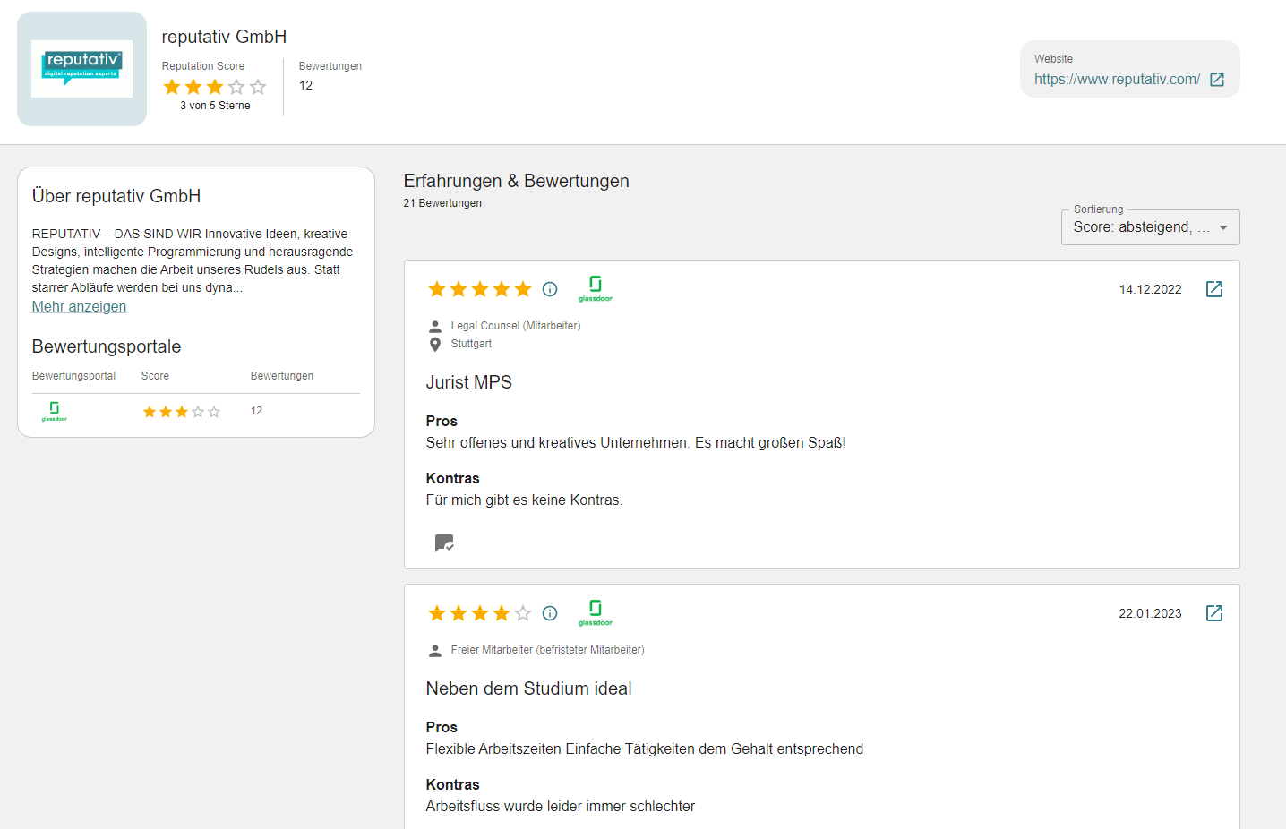
Task: Open the reputativ website link
Action: (1116, 80)
